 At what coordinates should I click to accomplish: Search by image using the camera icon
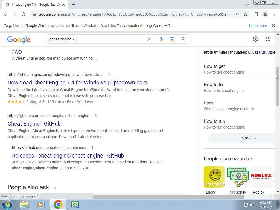pyautogui.click(x=172, y=39)
